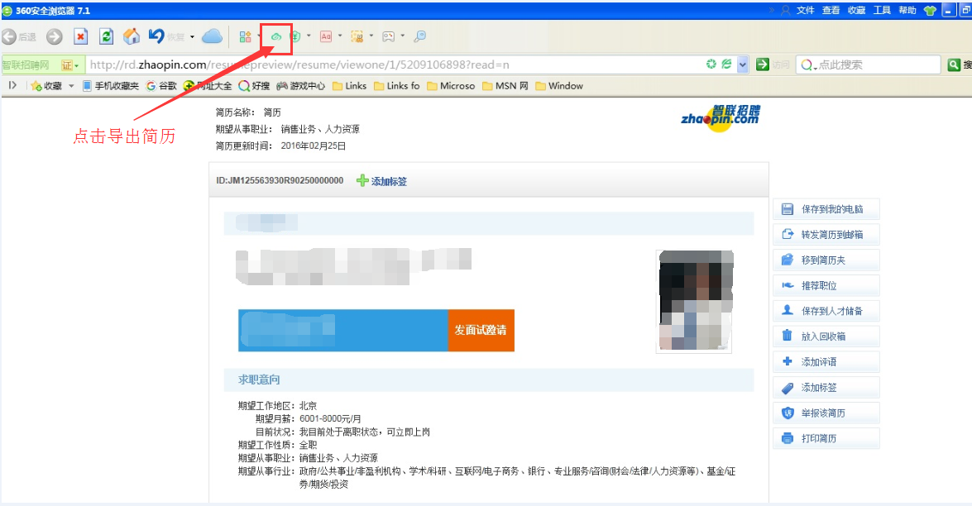Click the skin T-shirt icon in title bar
Image resolution: width=972 pixels, height=506 pixels.
[931, 11]
